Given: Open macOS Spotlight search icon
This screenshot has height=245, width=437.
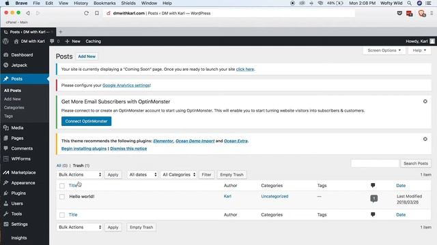Looking at the screenshot, I should point(409,3).
